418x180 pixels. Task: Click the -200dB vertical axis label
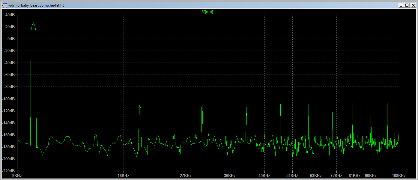coord(9,159)
